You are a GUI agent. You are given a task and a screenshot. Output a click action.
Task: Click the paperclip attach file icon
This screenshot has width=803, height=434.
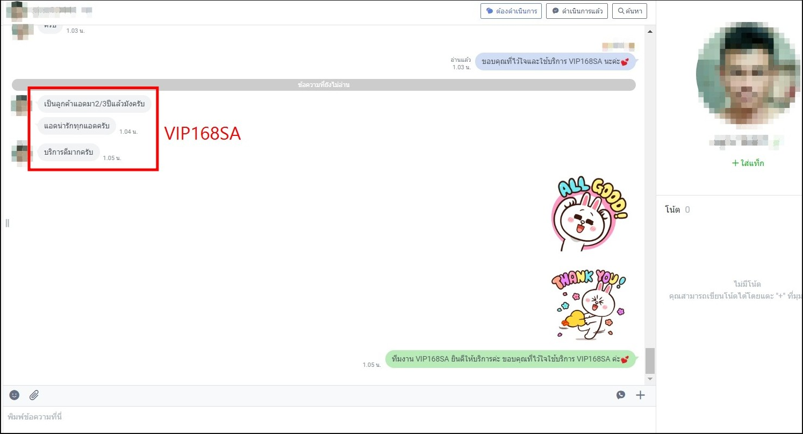tap(34, 395)
